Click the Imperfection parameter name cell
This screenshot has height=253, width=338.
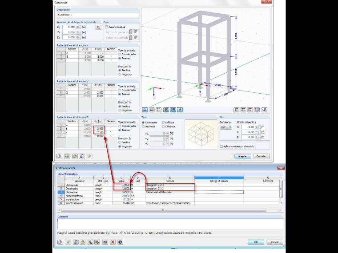[79, 199]
